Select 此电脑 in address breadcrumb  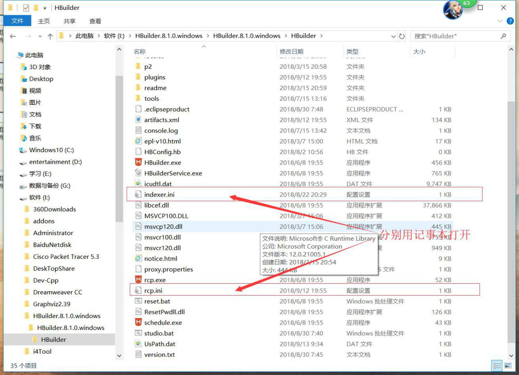84,36
